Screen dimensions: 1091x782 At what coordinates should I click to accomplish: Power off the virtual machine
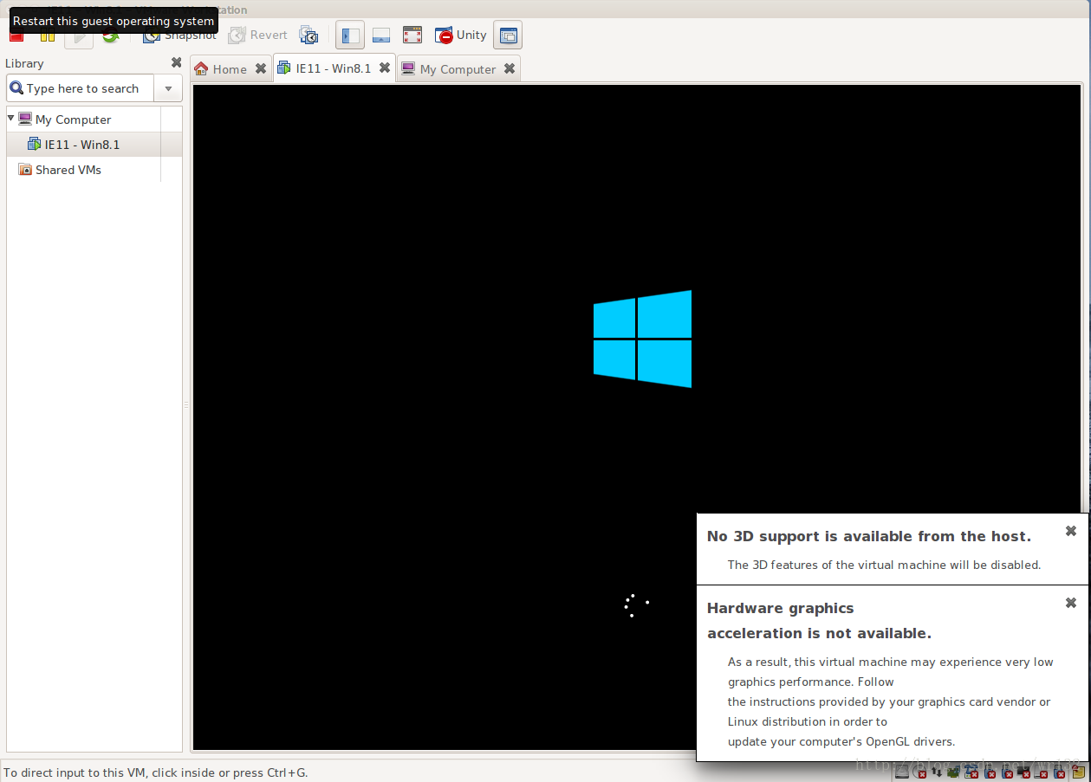[16, 35]
